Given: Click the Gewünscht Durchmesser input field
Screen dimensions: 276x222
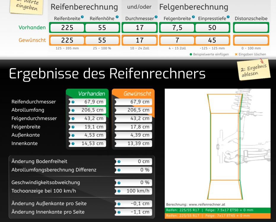Looking at the screenshot, I should [139, 40].
